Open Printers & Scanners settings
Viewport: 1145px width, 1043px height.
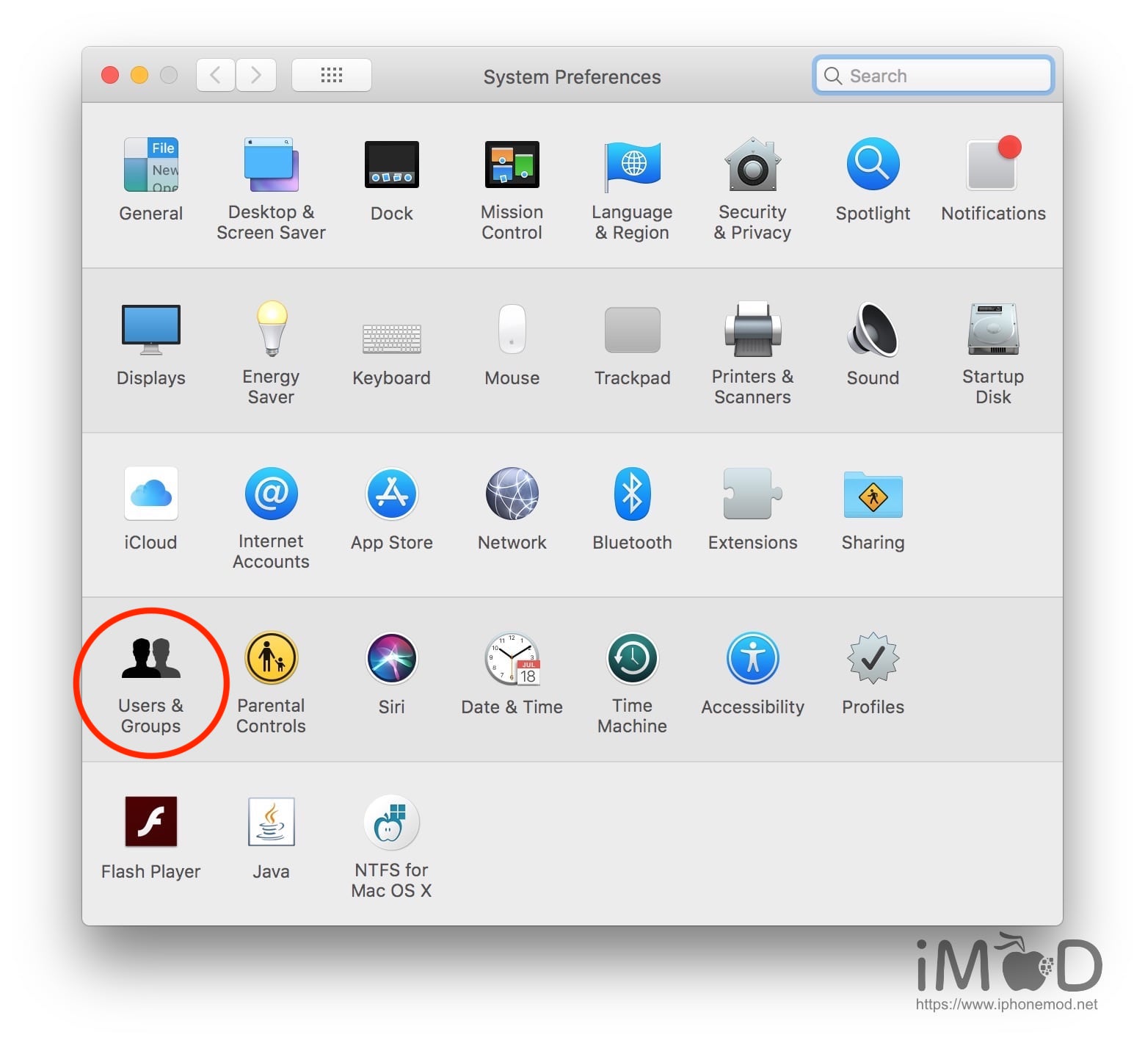point(752,330)
